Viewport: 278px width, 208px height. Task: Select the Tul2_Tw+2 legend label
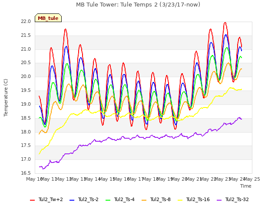click(x=51, y=199)
